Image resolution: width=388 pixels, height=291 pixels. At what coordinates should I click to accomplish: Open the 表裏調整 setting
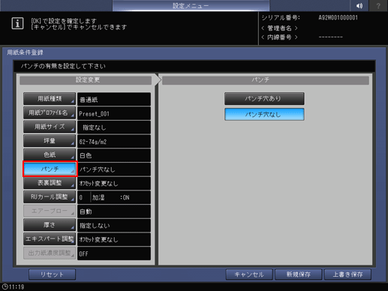coord(50,183)
